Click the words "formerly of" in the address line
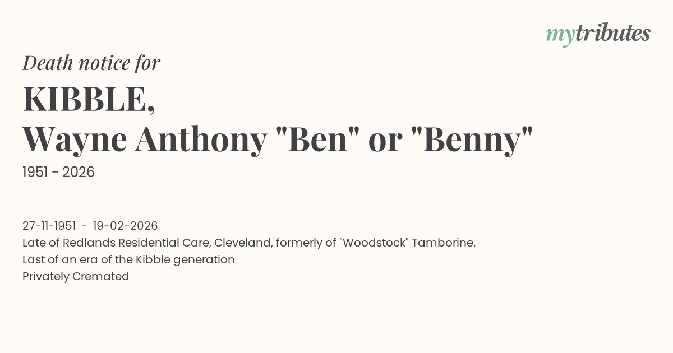This screenshot has width=673, height=353. click(x=302, y=243)
